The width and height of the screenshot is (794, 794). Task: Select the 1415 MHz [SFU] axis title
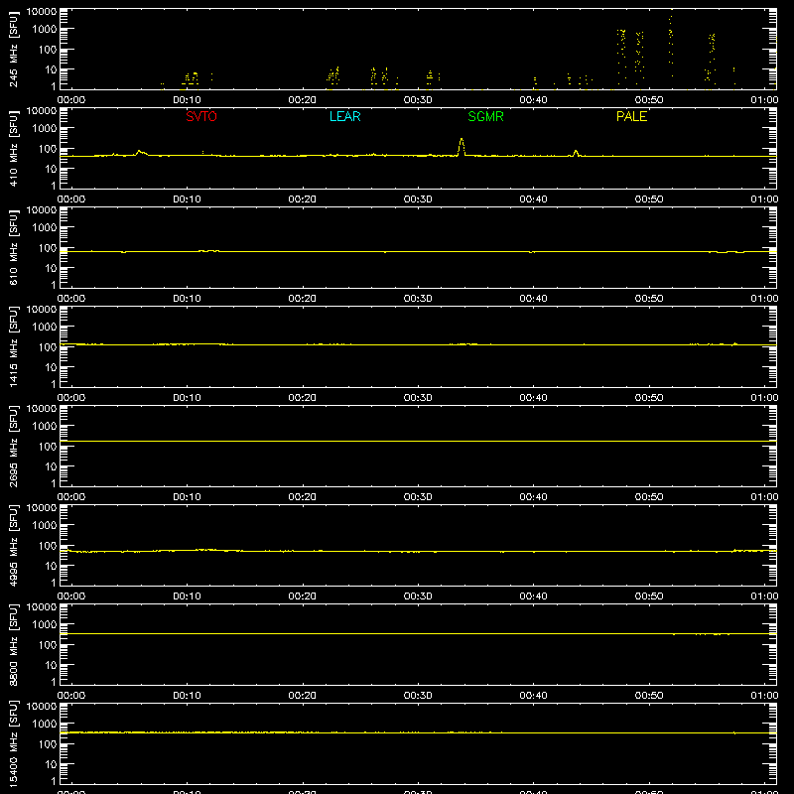(x=13, y=346)
